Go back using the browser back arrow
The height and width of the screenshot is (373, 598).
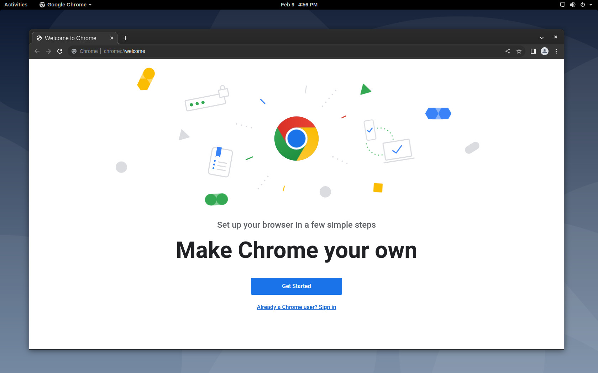point(37,51)
